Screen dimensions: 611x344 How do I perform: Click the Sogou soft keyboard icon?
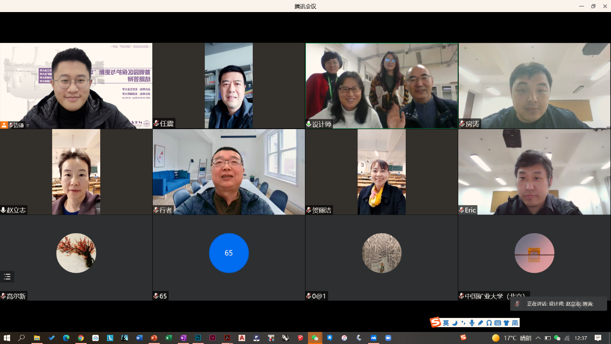coord(498,323)
